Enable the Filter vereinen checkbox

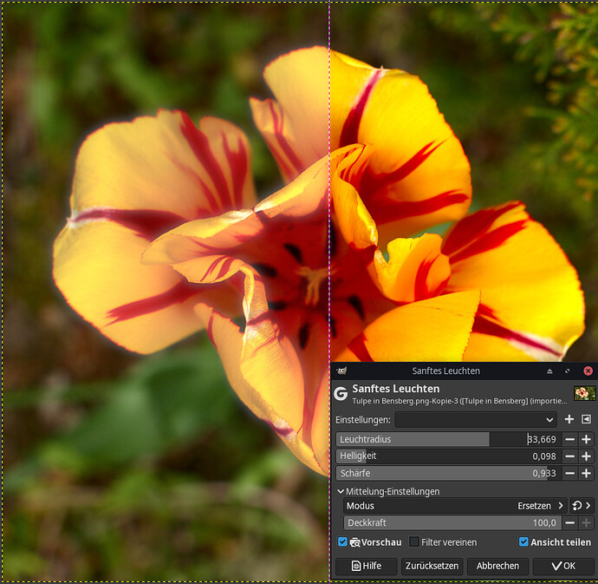(x=414, y=542)
